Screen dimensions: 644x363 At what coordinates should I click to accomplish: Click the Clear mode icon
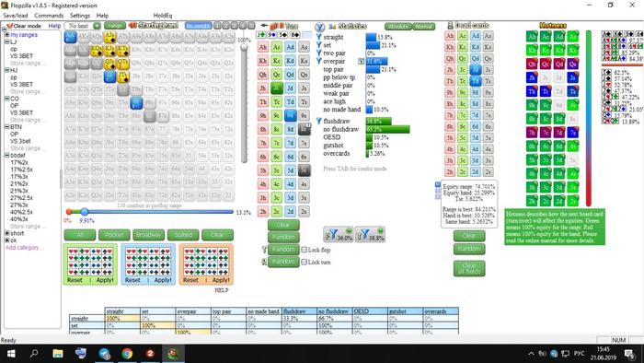pyautogui.click(x=10, y=26)
